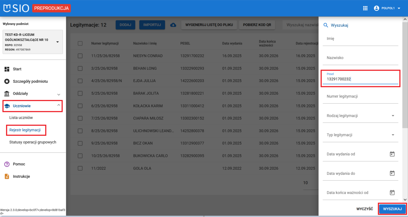Click the Instrukcje document icon

[x=7, y=176]
